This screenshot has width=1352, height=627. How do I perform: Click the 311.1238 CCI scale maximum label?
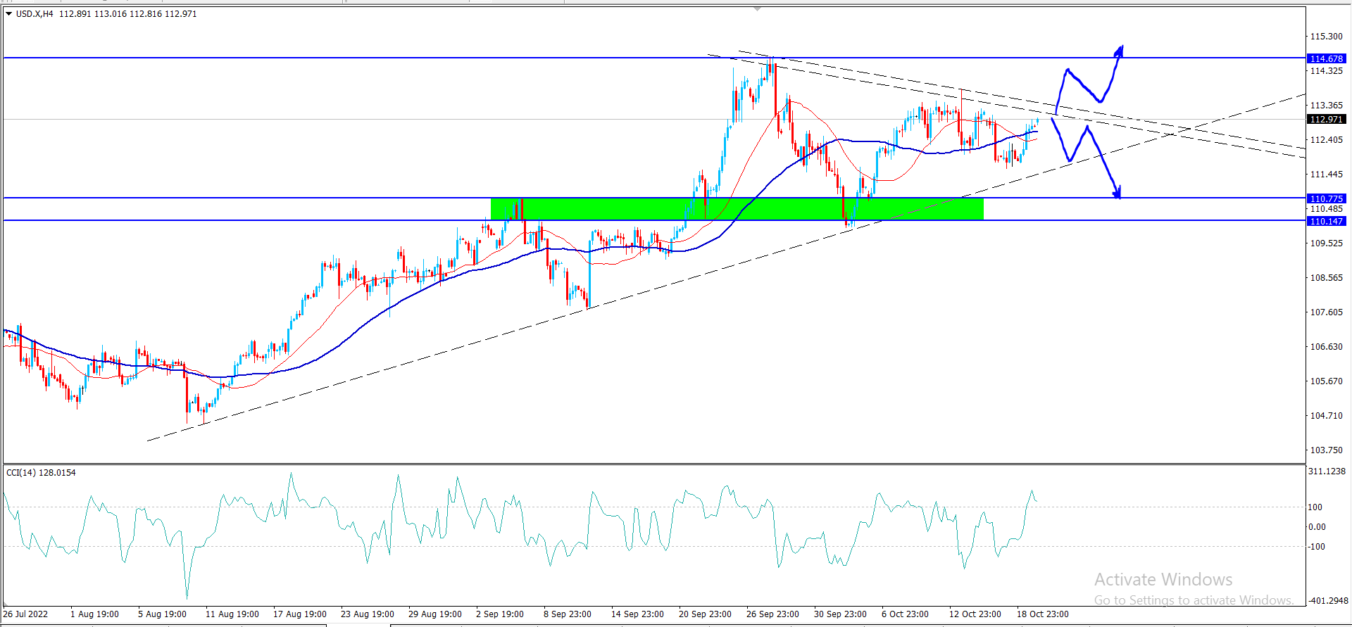(1327, 471)
